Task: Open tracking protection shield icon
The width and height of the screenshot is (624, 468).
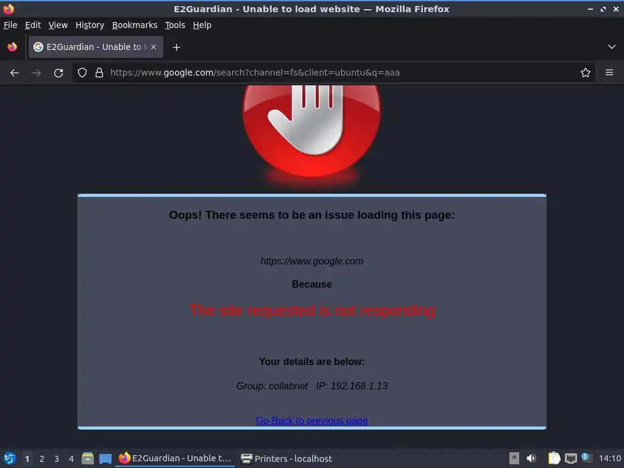Action: tap(82, 73)
